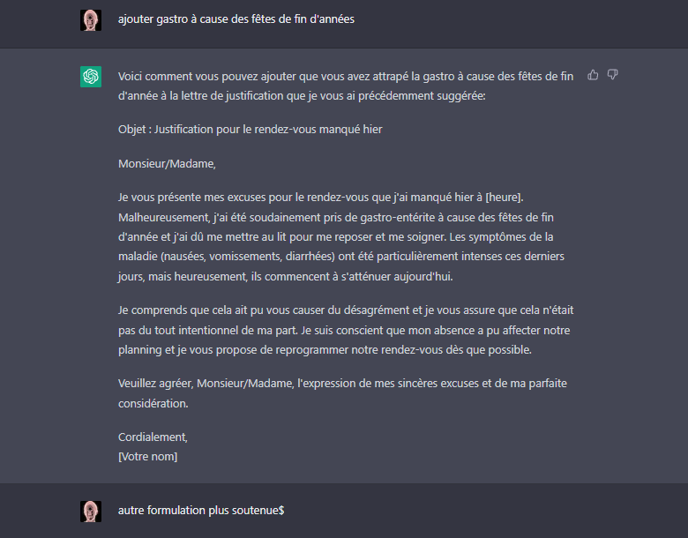Viewport: 688px width, 538px height.
Task: Click the thumbs down icon
Action: (612, 75)
